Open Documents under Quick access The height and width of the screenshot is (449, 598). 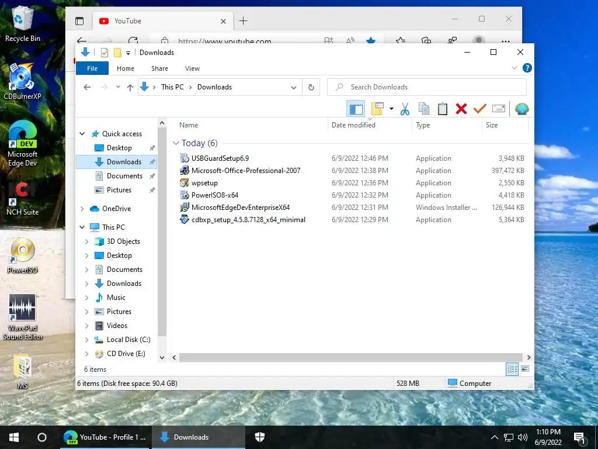click(x=124, y=175)
